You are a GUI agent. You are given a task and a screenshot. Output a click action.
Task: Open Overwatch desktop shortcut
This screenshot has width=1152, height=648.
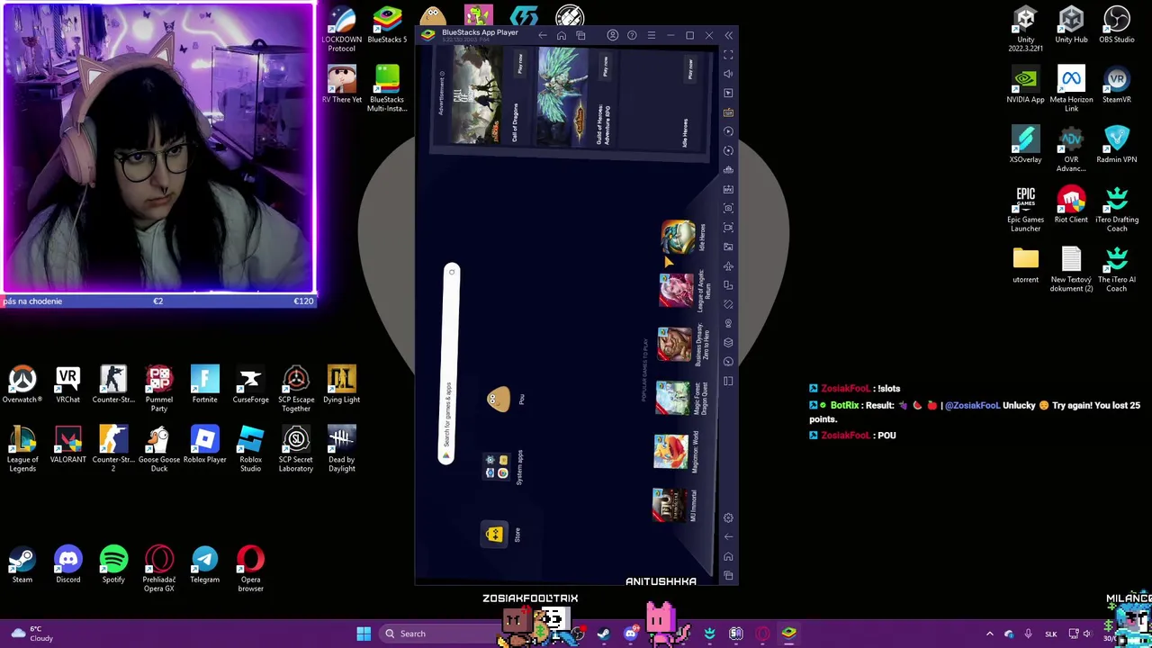tap(22, 384)
